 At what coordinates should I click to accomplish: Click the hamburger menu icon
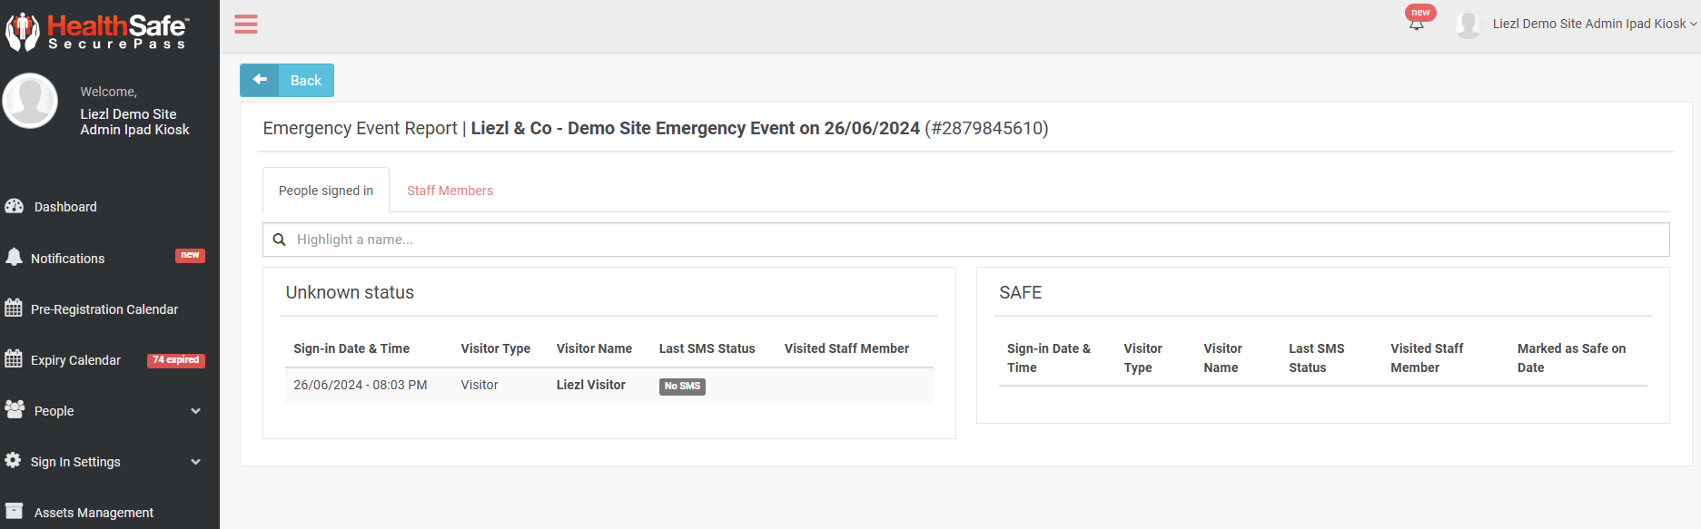coord(245,24)
